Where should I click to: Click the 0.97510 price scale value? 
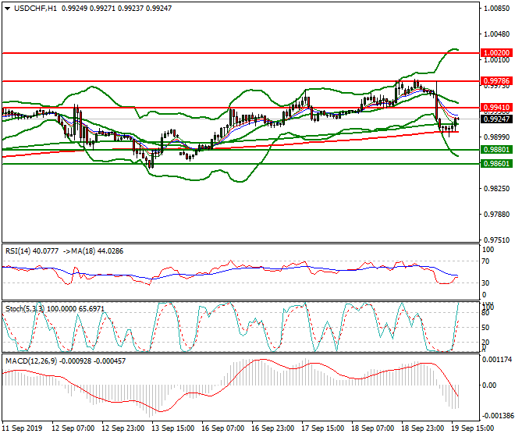(496, 240)
